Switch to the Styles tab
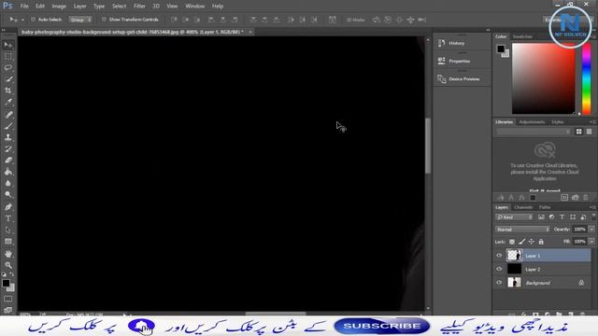The height and width of the screenshot is (336, 598). coord(557,122)
